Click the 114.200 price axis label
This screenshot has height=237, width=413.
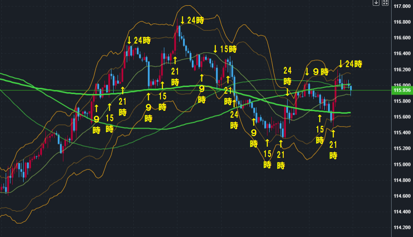[x=402, y=228]
